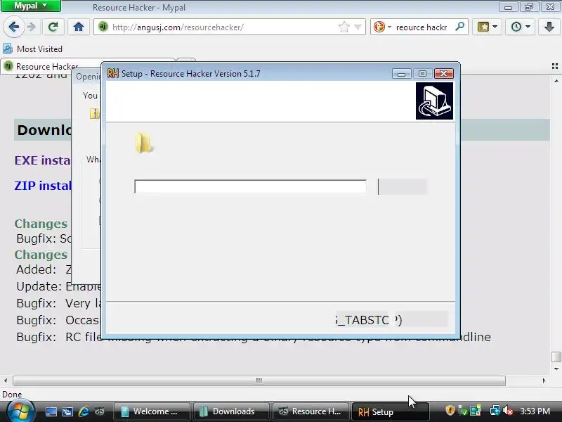Viewport: 562px width, 422px height.
Task: Click the security shield tray icon
Action: pos(450,410)
